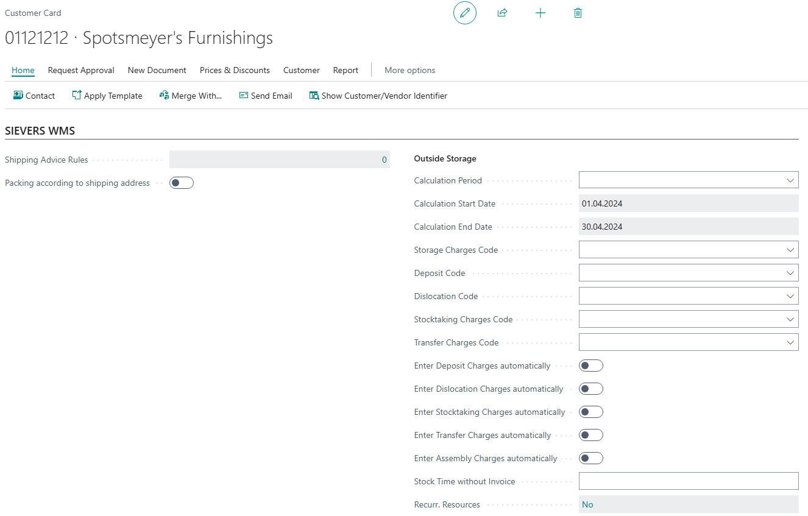The height and width of the screenshot is (516, 808).
Task: Open the Prices & Discounts menu
Action: pos(235,70)
